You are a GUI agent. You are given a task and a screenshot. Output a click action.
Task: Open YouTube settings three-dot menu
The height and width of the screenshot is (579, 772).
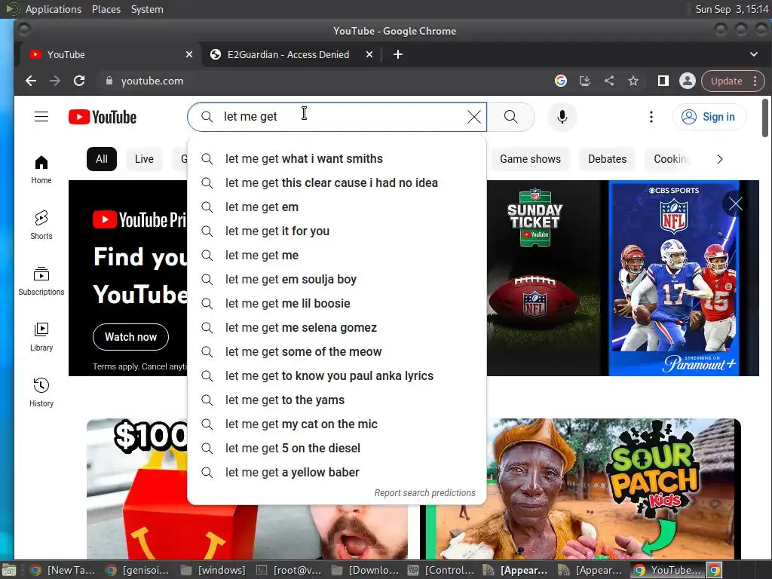click(x=651, y=117)
